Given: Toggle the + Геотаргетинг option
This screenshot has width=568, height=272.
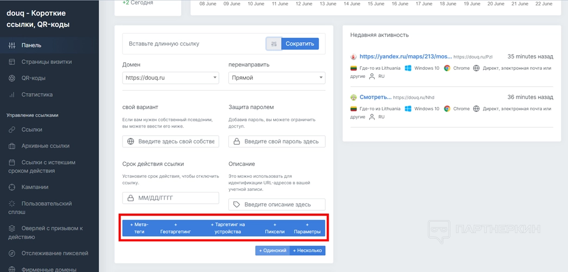Looking at the screenshot, I should [x=176, y=228].
